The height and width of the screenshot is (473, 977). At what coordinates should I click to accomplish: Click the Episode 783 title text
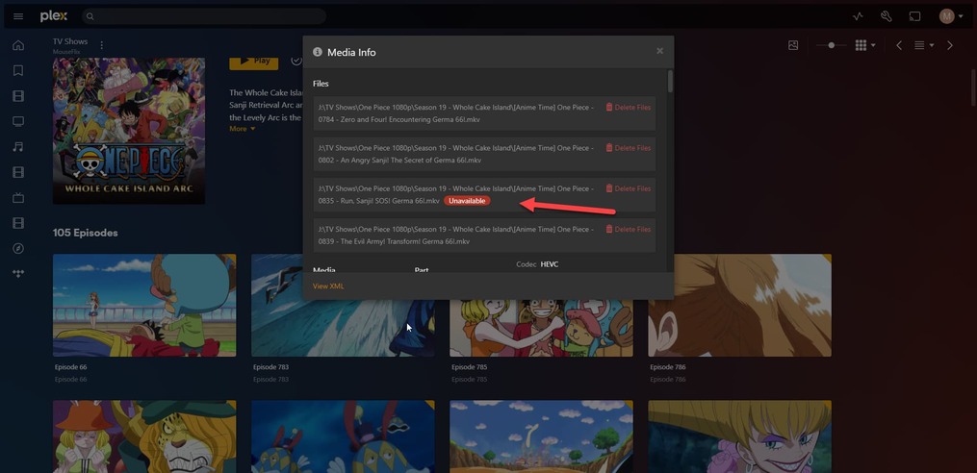pyautogui.click(x=271, y=367)
